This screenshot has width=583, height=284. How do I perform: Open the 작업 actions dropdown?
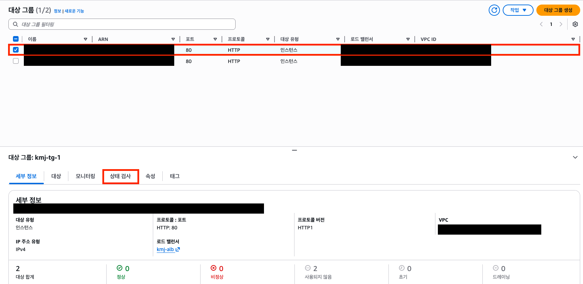click(x=518, y=10)
